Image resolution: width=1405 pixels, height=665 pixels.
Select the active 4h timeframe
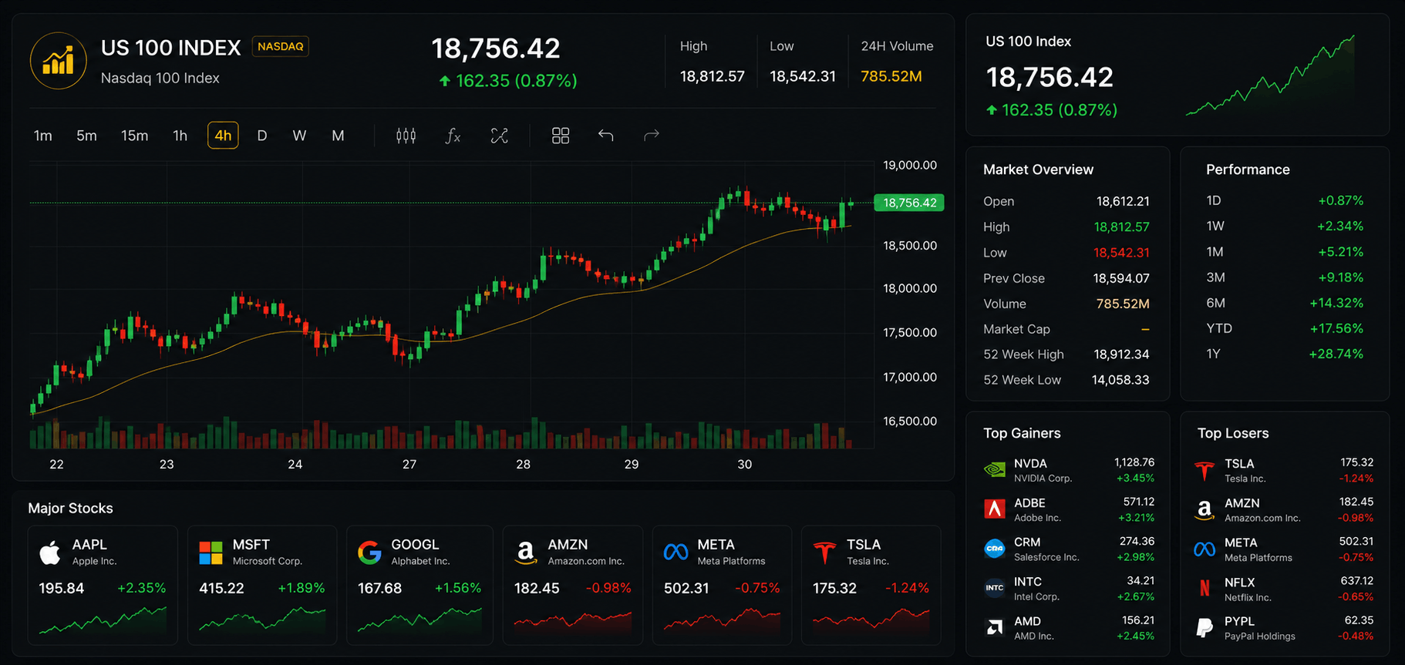[x=223, y=136]
